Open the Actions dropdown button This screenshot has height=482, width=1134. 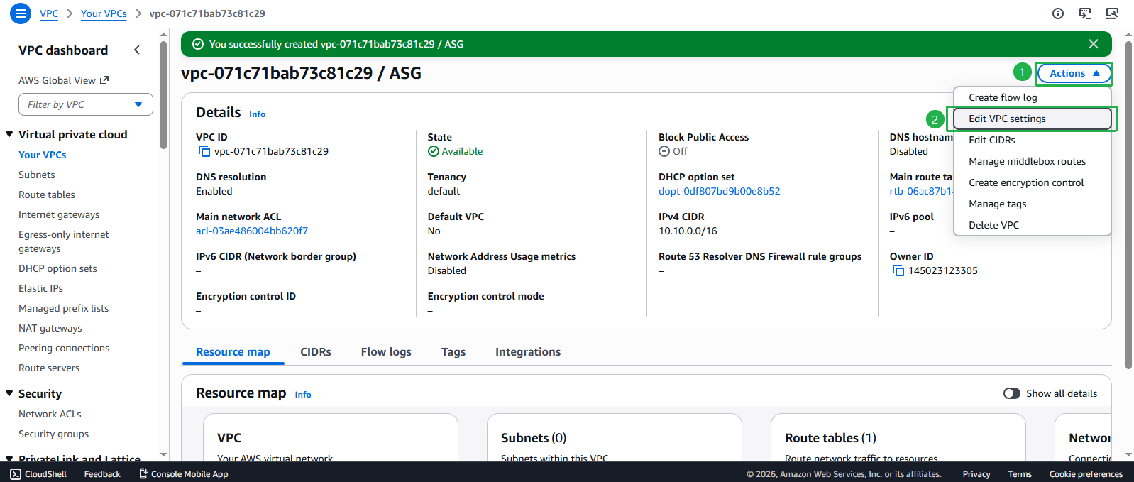[x=1074, y=73]
